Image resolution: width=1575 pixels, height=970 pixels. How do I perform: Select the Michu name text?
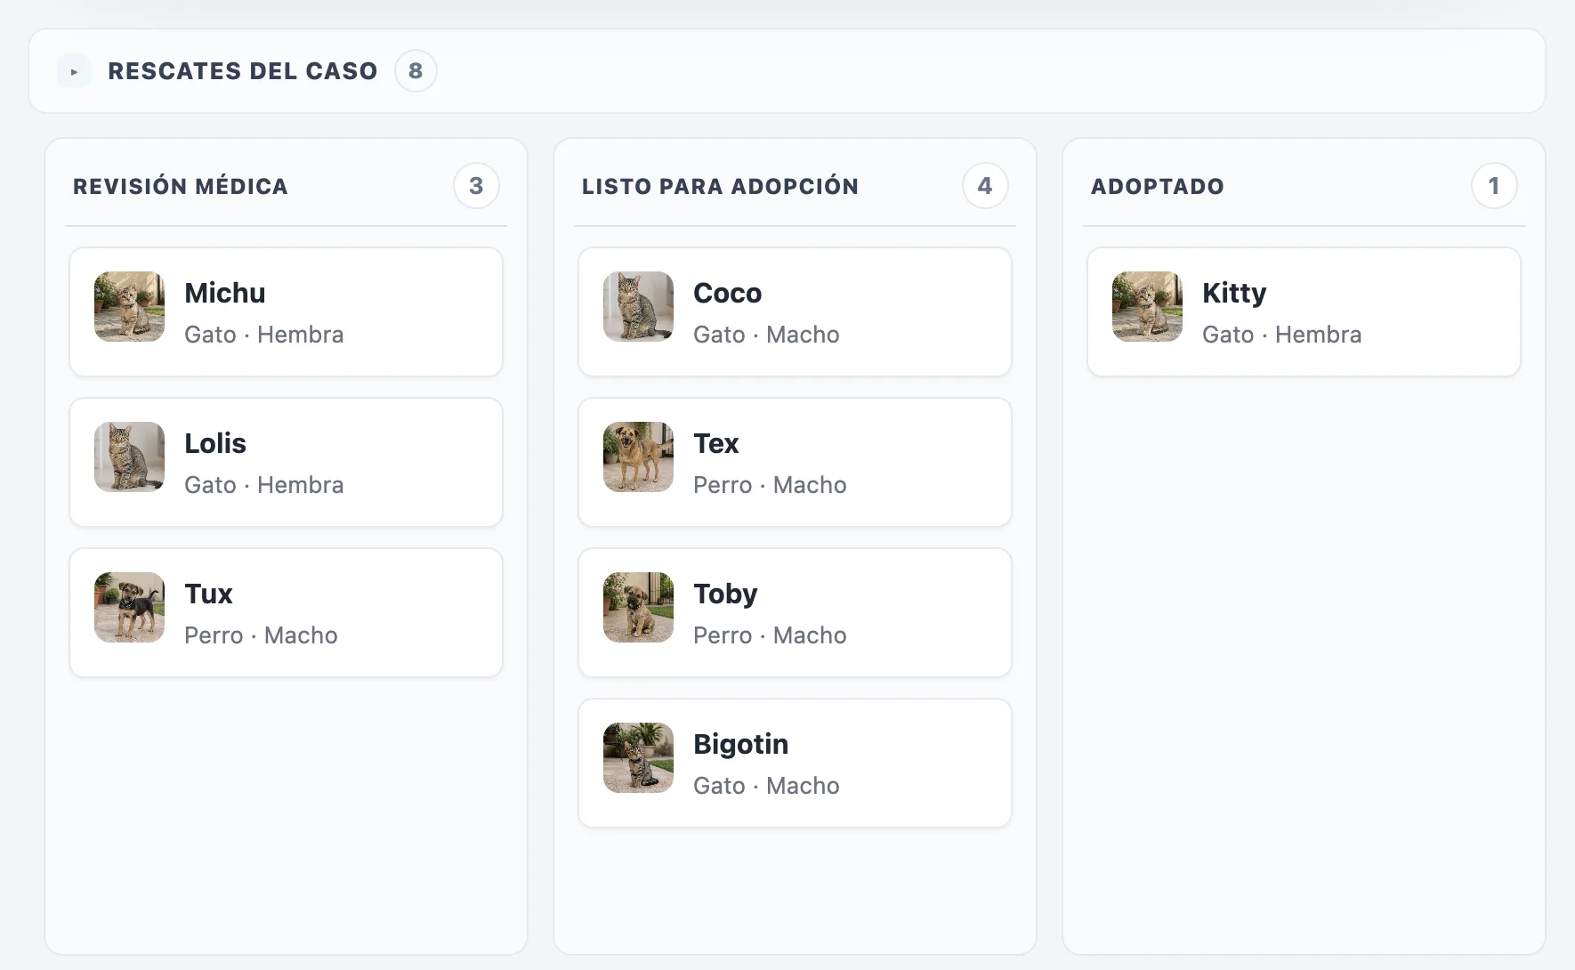(x=225, y=293)
